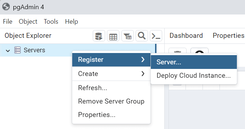The image size is (245, 129).
Task: Open the File menu
Action: point(7,22)
